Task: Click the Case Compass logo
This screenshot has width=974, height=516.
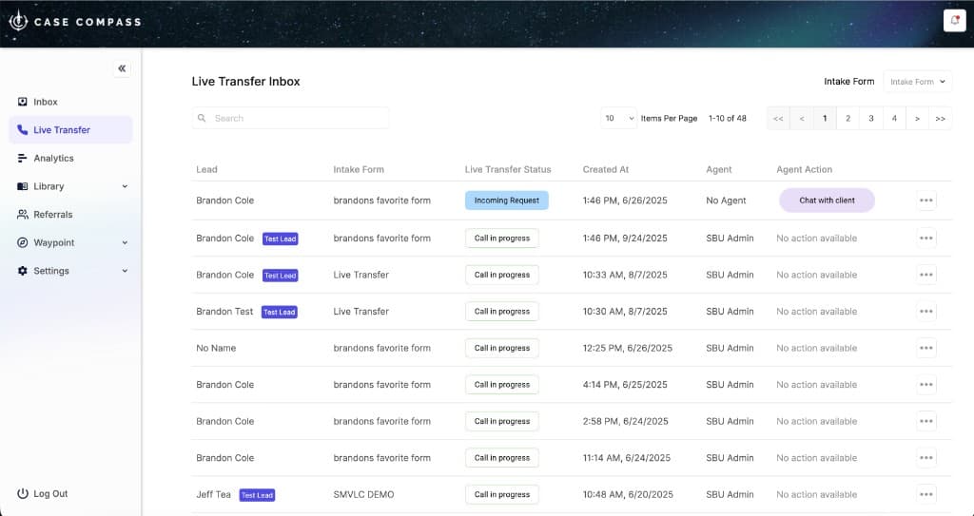Action: tap(74, 21)
